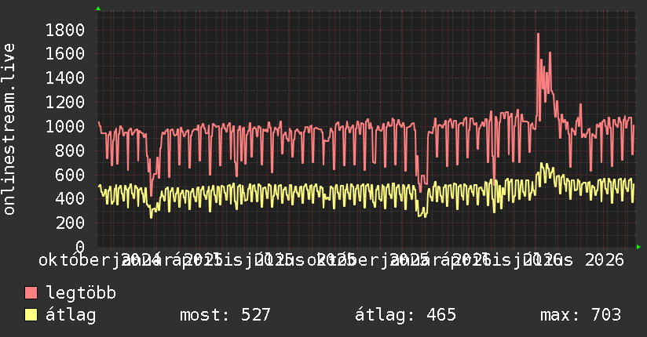Select the 'most: 527' value
This screenshot has height=337, width=647.
tap(225, 315)
